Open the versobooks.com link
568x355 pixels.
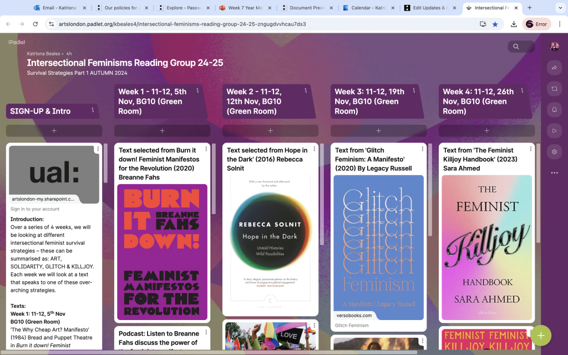click(354, 316)
